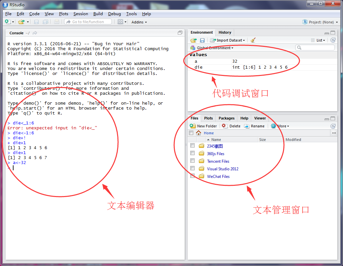Click the open file folder icon
The height and width of the screenshot is (266, 343).
[21, 22]
